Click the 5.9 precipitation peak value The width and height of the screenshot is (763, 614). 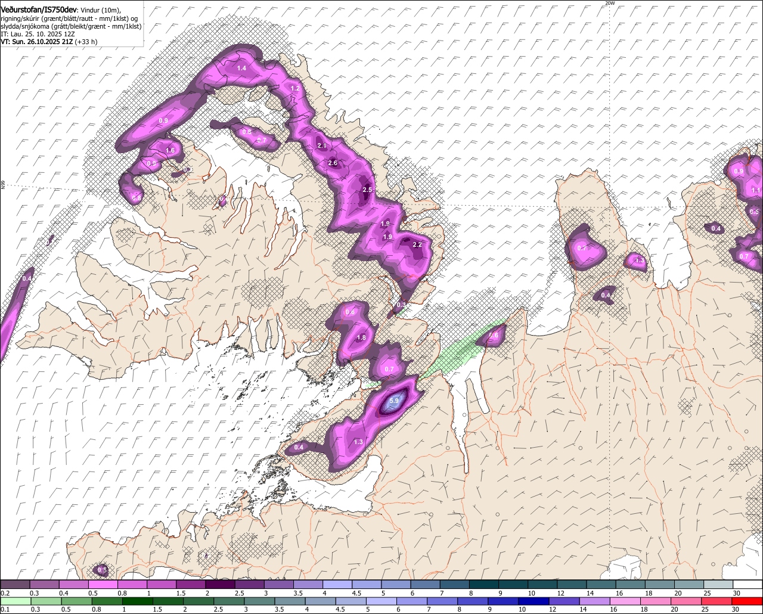[x=393, y=401]
